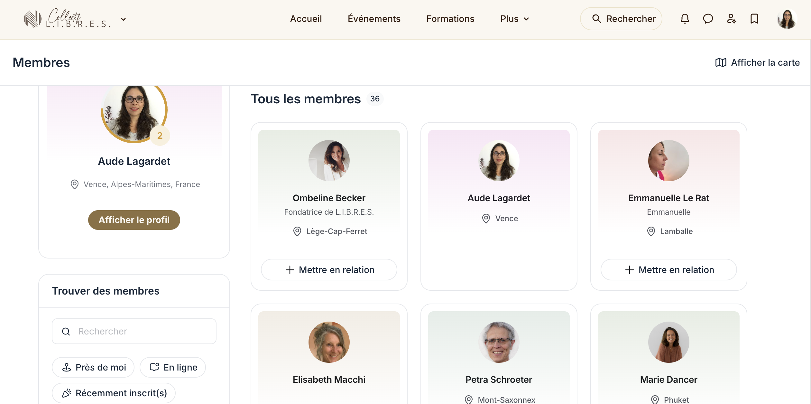Toggle the En ligne filter

(x=173, y=367)
